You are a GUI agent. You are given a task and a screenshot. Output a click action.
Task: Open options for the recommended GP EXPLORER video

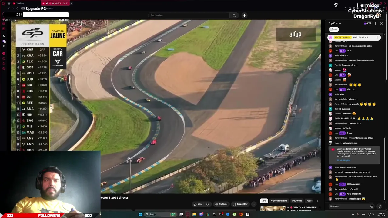[x=319, y=208]
